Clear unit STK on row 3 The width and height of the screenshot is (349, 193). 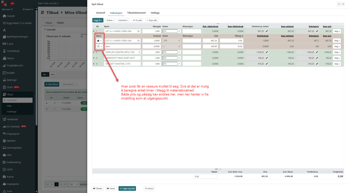click(x=179, y=58)
